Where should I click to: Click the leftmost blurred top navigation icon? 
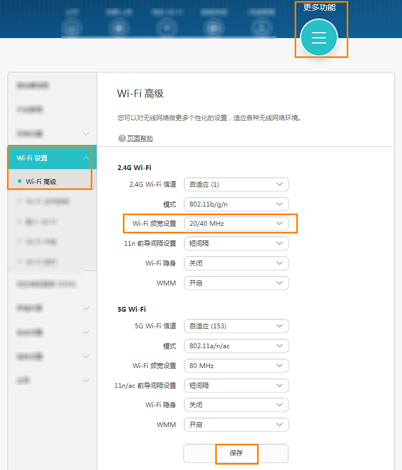[73, 27]
